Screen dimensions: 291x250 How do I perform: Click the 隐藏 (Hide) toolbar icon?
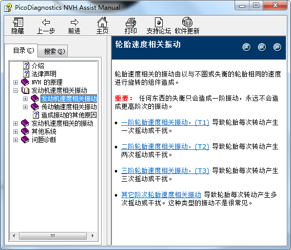(18, 23)
